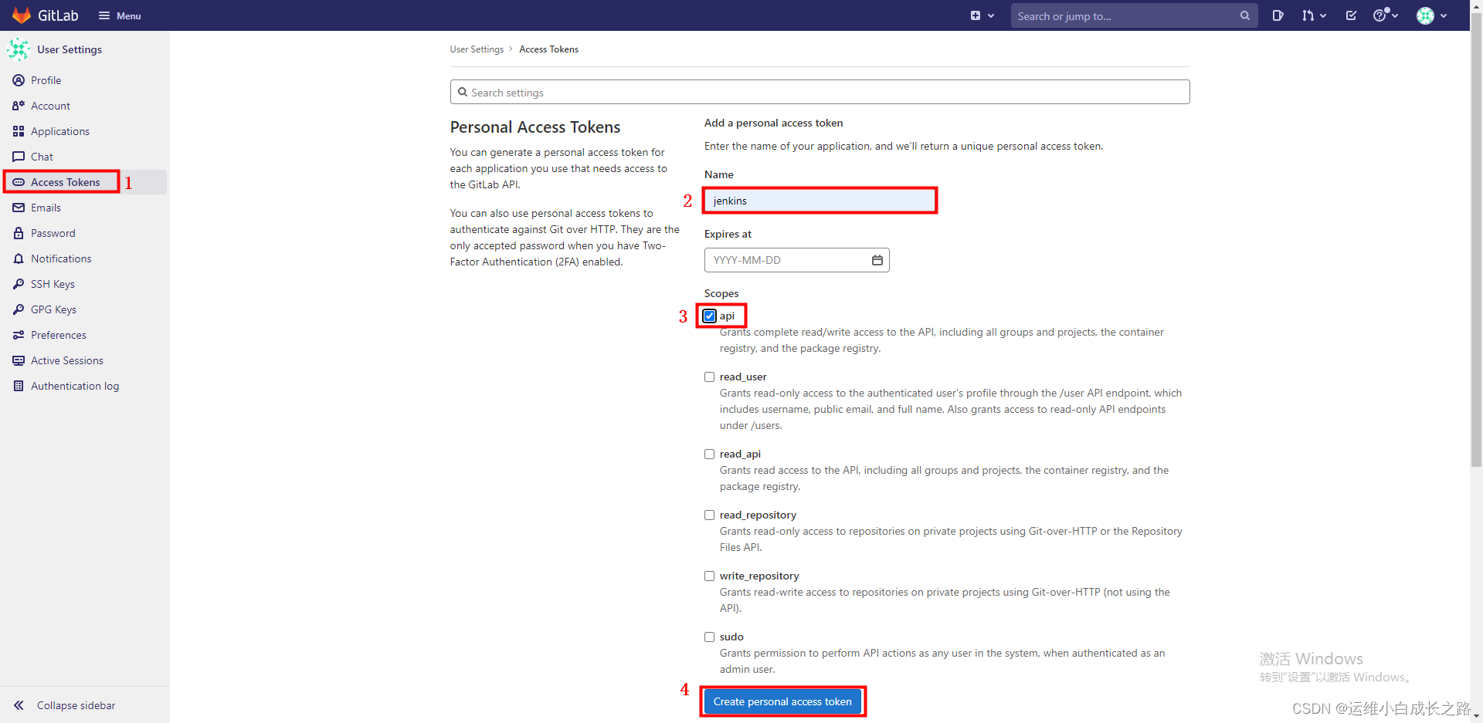
Task: Click the 'Scopes' label text
Action: click(721, 293)
